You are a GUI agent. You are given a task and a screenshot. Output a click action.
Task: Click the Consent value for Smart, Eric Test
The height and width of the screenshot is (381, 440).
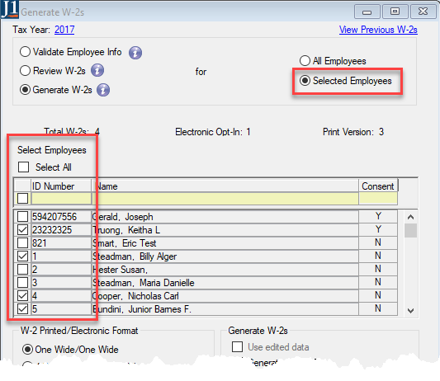(378, 242)
